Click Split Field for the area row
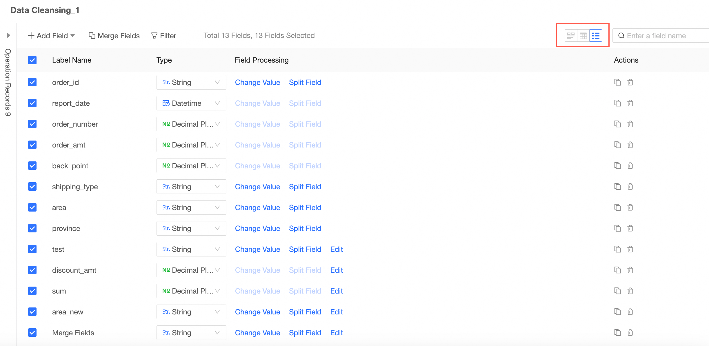709x346 pixels. (305, 207)
